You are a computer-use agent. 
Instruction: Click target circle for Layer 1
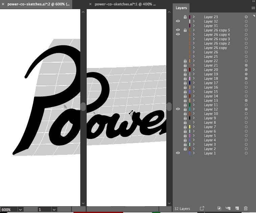click(246, 153)
